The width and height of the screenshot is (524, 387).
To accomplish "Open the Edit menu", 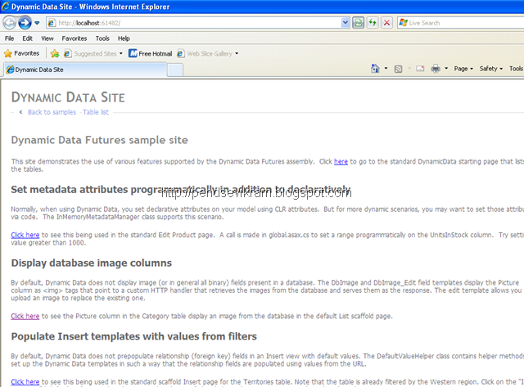I will click(27, 38).
